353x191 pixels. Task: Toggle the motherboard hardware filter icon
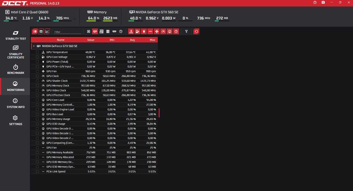coord(102,31)
